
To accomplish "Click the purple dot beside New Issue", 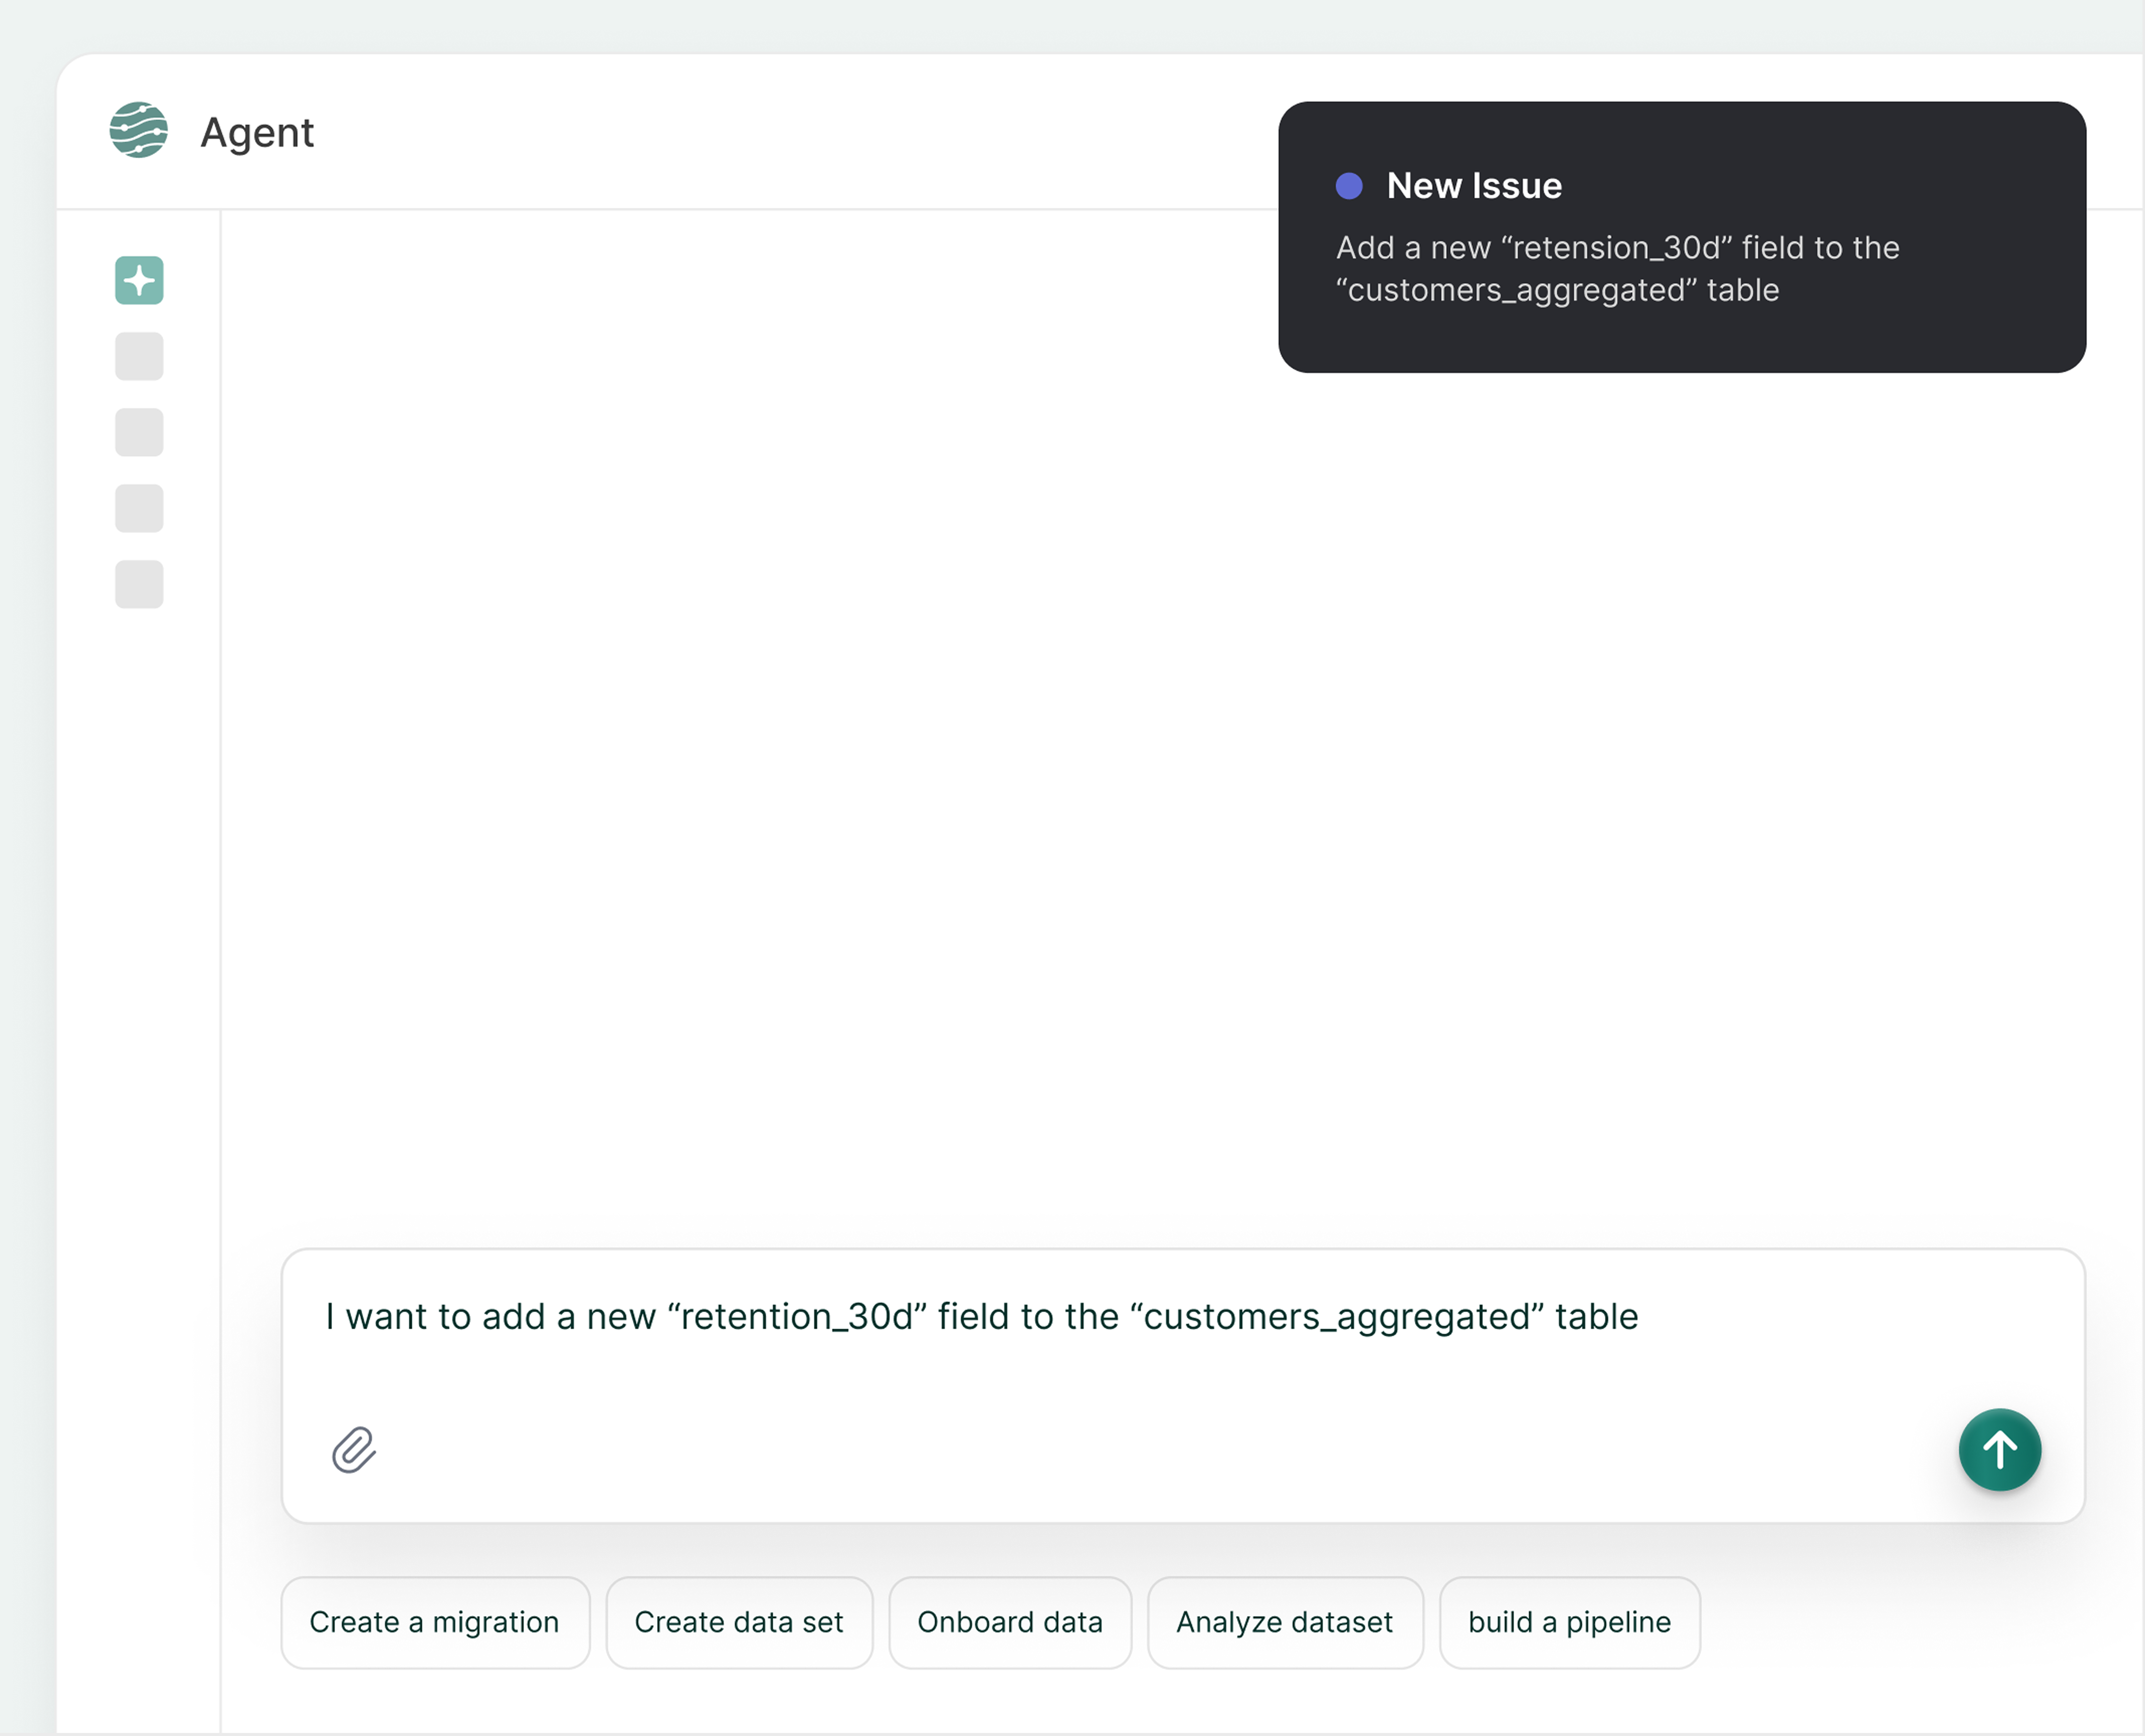I will pos(1349,186).
